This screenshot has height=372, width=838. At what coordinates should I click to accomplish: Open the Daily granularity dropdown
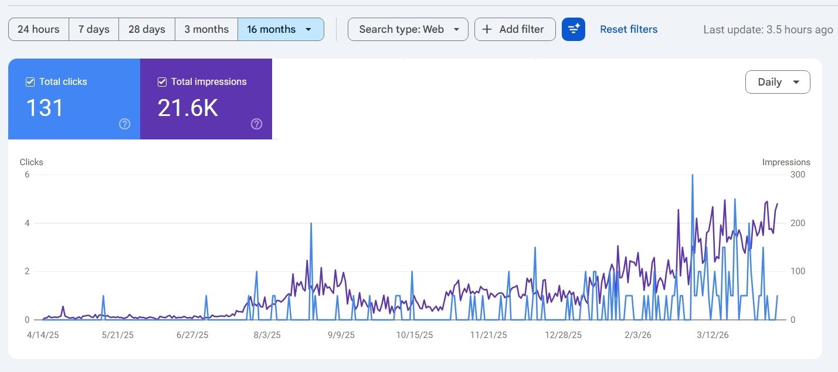pyautogui.click(x=778, y=82)
